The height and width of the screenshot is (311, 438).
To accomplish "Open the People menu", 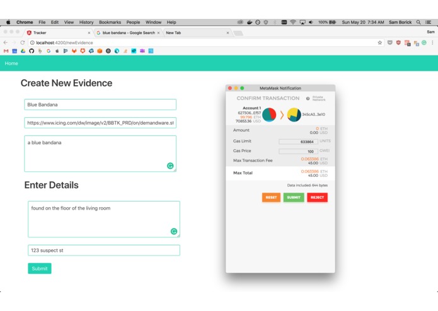I will pos(133,22).
